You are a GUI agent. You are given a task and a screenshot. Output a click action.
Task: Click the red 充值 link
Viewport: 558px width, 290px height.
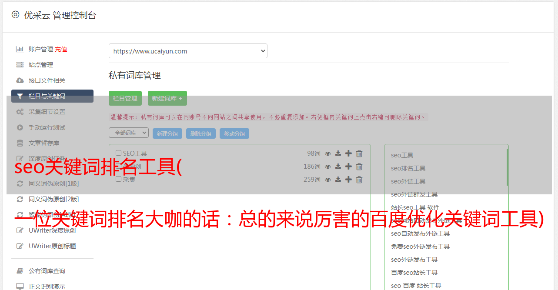point(61,49)
